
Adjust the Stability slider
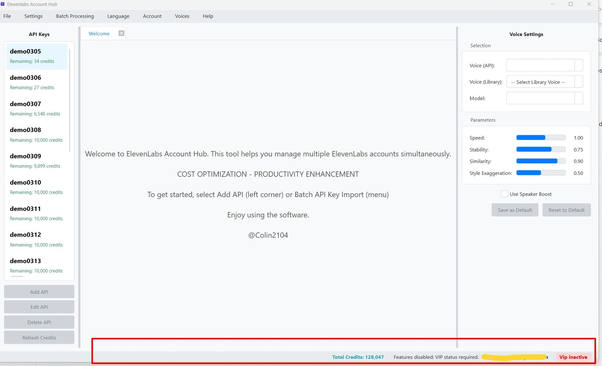(x=541, y=150)
